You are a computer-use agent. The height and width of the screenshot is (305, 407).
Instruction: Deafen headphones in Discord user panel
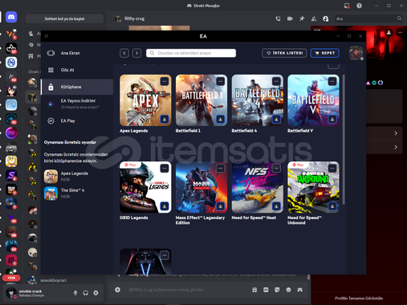(86, 293)
